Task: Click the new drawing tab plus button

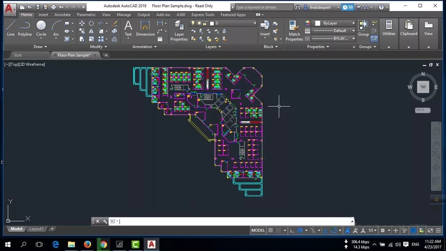Action: click(x=106, y=55)
